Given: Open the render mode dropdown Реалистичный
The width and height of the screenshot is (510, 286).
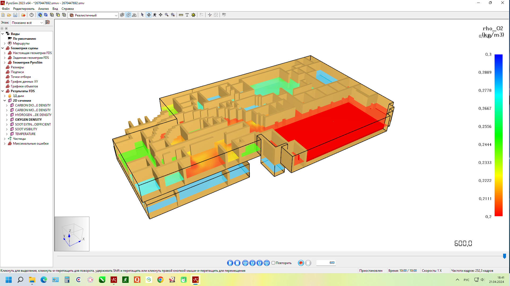Looking at the screenshot, I should pos(93,15).
